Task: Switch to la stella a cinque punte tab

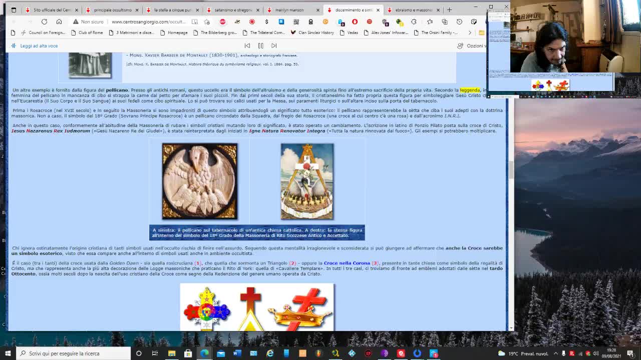Action: coord(173,9)
